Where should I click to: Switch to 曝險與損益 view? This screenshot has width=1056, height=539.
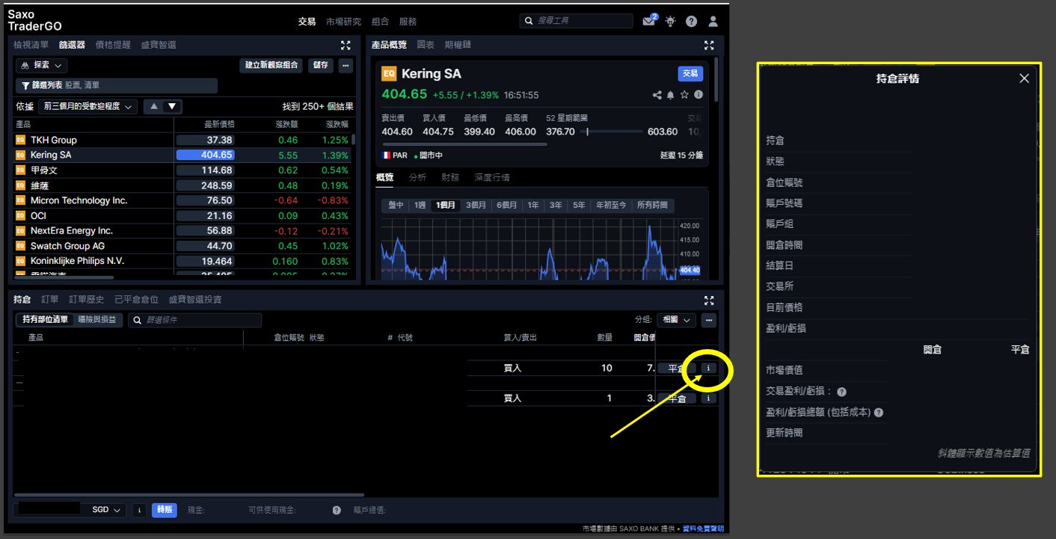pos(97,319)
